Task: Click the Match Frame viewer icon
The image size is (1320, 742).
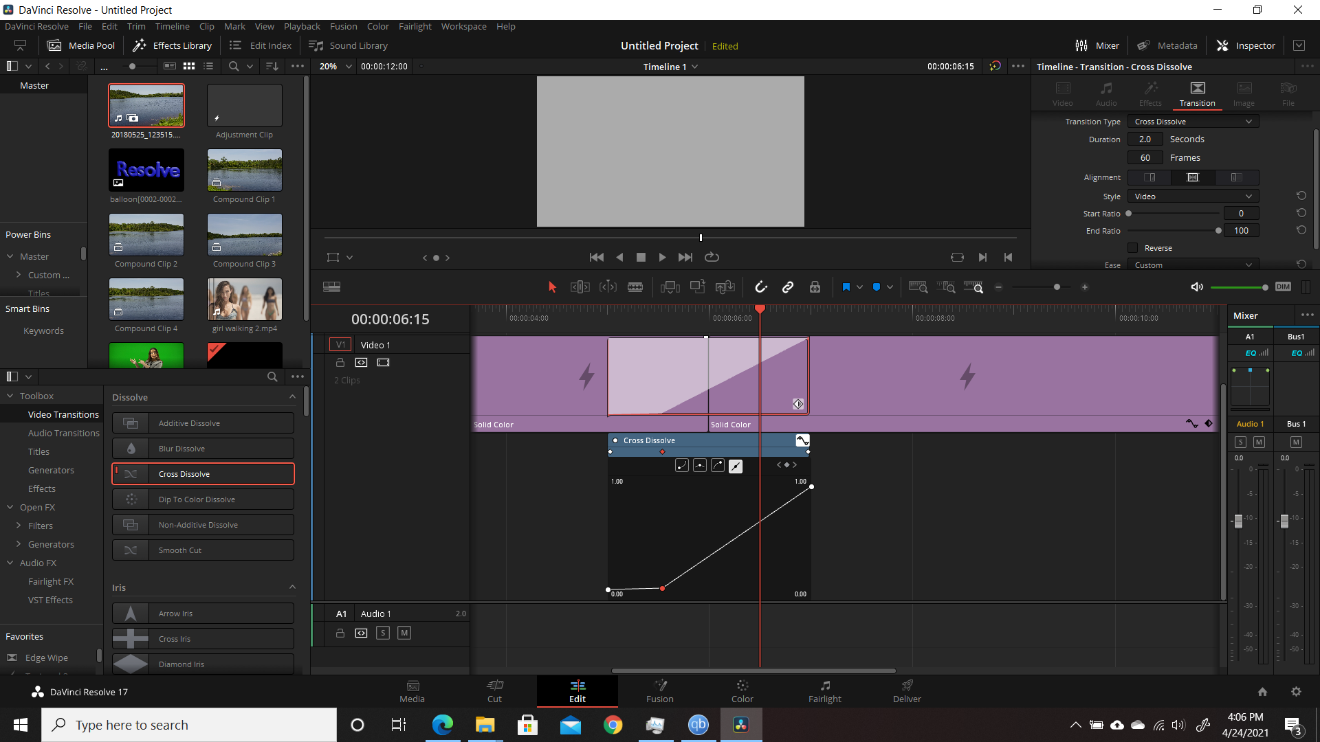Action: tap(957, 257)
